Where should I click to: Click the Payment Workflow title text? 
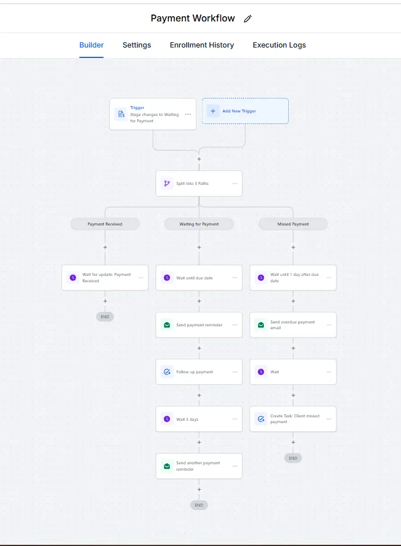[x=193, y=18]
